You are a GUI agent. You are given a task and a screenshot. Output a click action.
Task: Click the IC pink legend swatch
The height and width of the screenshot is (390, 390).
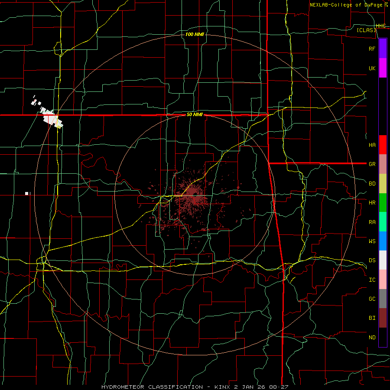click(383, 279)
